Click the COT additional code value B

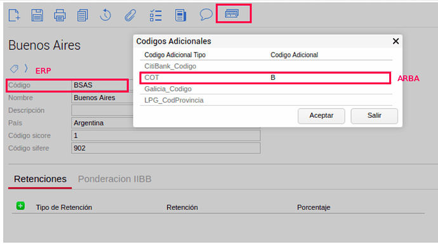273,77
